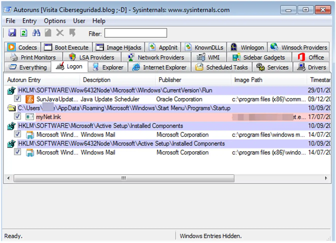Switch to the LSA Providers tab

[92, 57]
